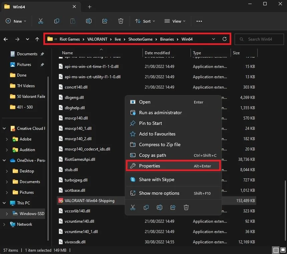
Task: Choose Run as administrator from the context menu
Action: coord(161,113)
